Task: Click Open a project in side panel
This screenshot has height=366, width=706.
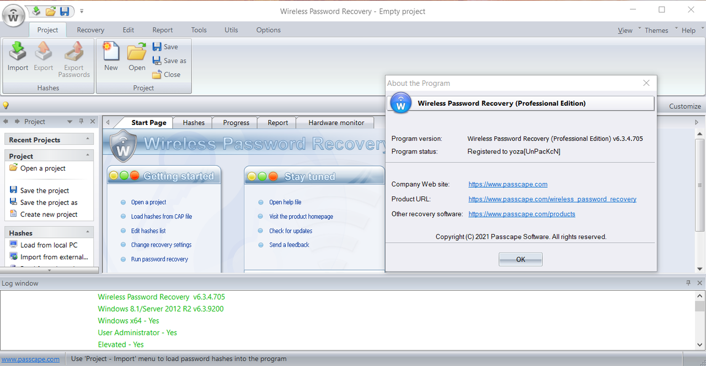Action: click(38, 168)
